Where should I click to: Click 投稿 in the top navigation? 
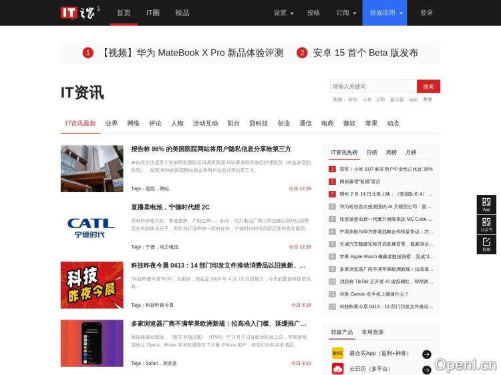click(313, 13)
